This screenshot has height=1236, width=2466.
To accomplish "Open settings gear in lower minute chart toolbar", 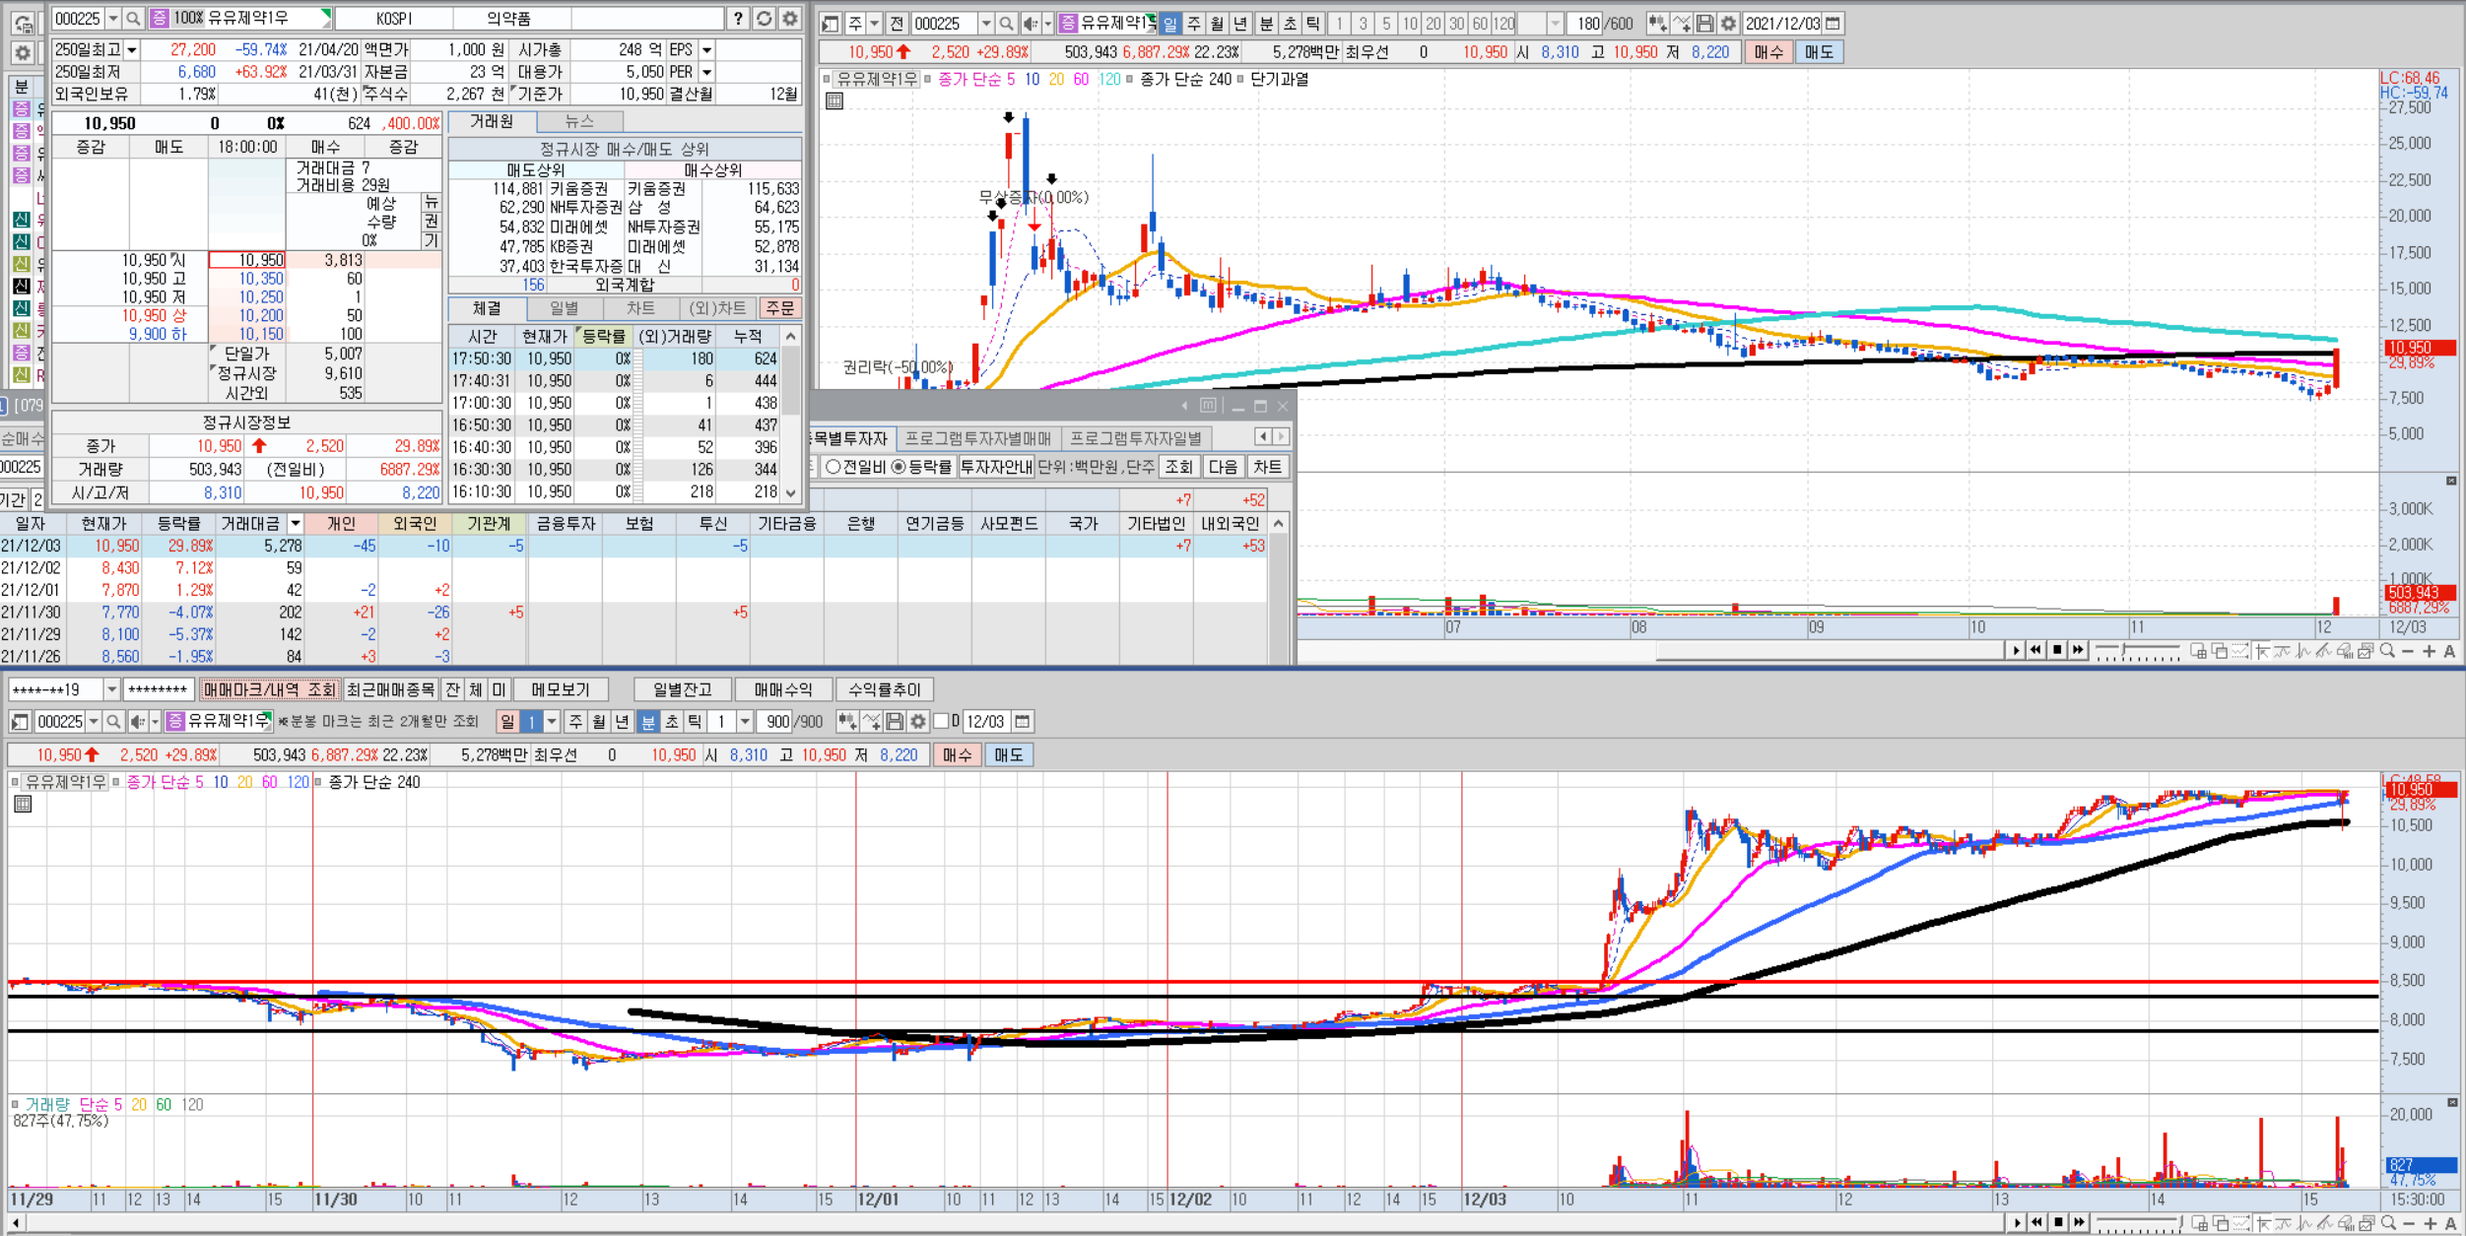I will [918, 722].
